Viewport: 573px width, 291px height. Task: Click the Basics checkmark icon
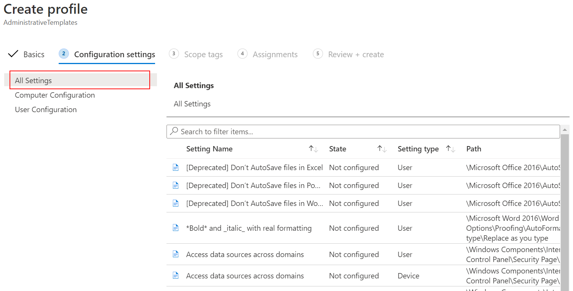pos(13,54)
